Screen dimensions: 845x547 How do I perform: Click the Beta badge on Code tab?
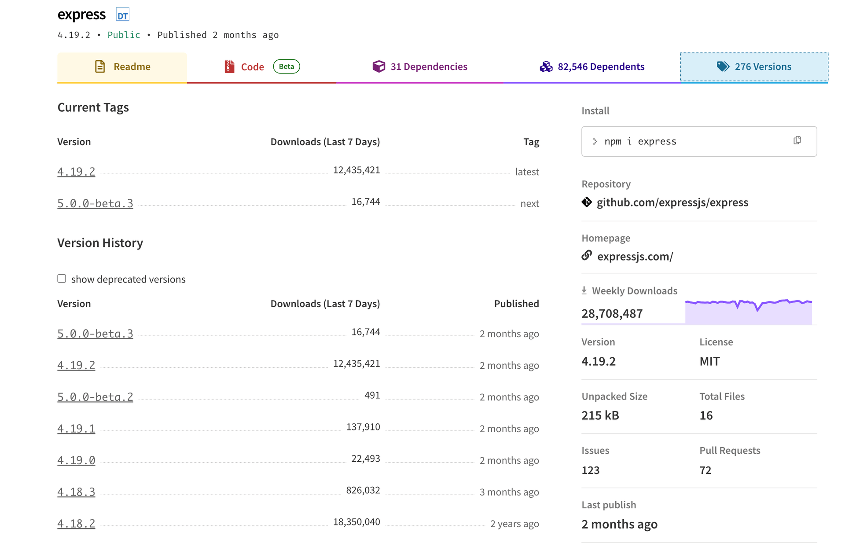pyautogui.click(x=287, y=66)
